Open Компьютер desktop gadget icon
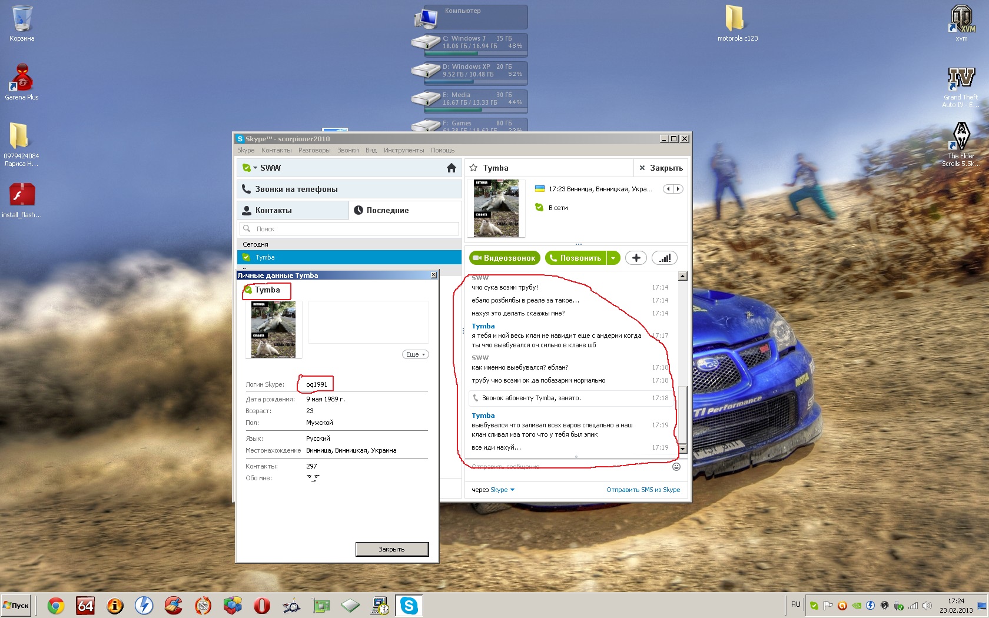989x618 pixels. point(426,18)
